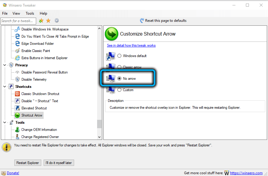The width and height of the screenshot is (268, 176).
Task: Collapse the Shortcuts category expander
Action: [x=4, y=87]
